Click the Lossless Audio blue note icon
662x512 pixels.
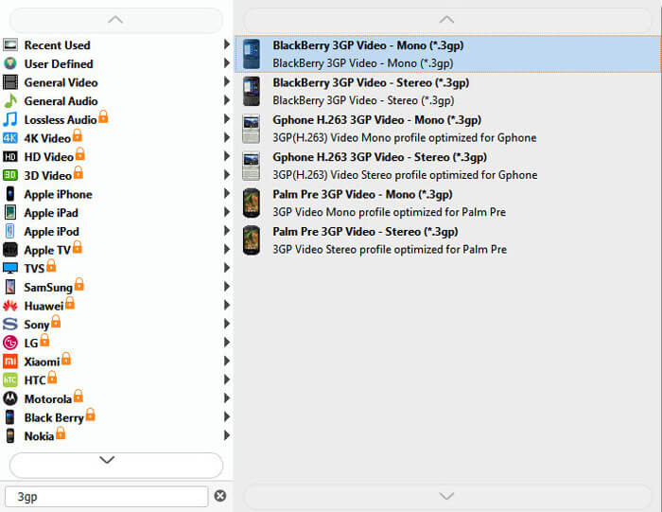tap(10, 119)
